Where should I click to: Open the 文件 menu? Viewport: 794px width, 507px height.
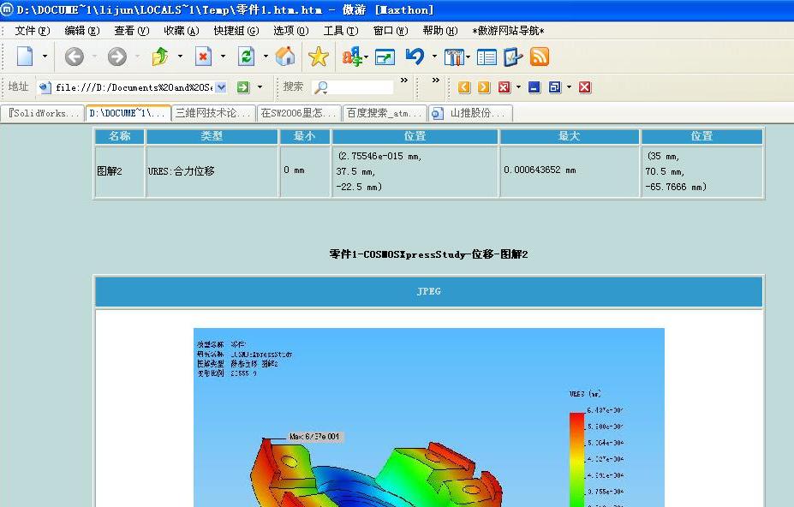[32, 31]
